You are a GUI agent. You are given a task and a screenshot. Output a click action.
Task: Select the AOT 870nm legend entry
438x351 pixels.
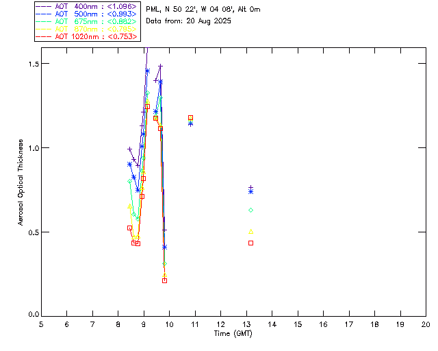click(x=87, y=29)
